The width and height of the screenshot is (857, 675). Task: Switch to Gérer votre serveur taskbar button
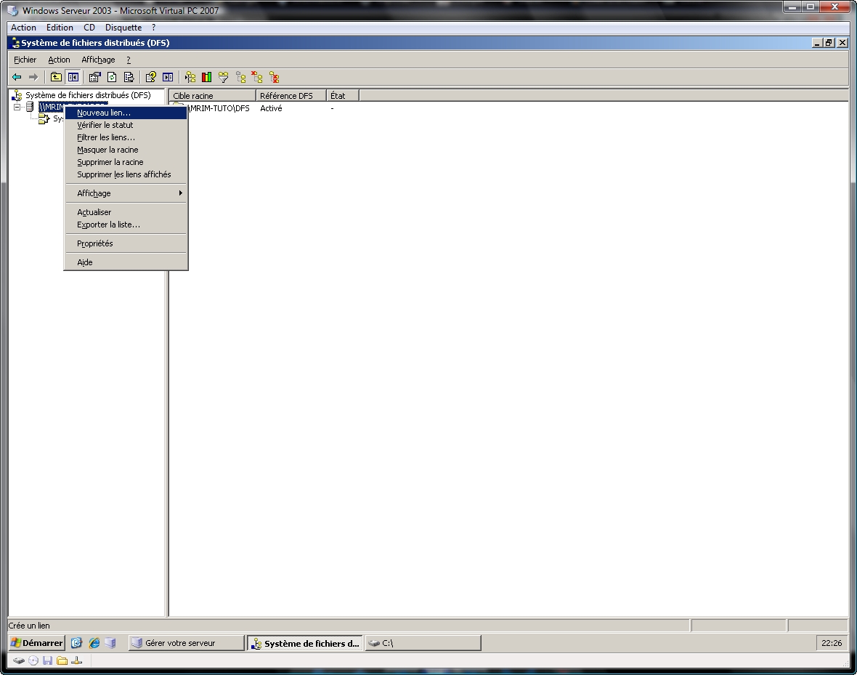(x=186, y=643)
